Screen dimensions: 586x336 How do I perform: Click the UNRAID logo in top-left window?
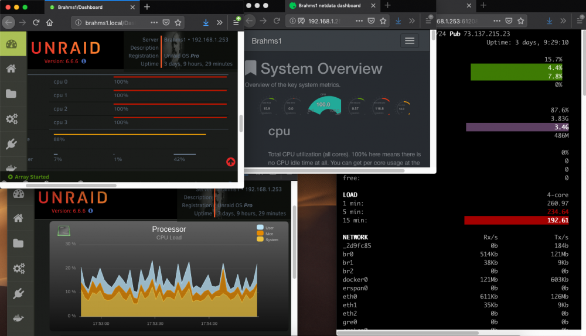[66, 48]
